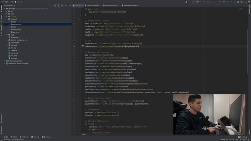Screen dimensions: 251x141
Task: Click cmd breadcrumb in navigation bar
Action: 11,2
